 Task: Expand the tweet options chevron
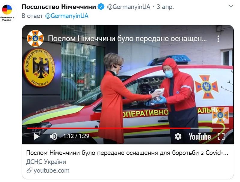(x=231, y=6)
